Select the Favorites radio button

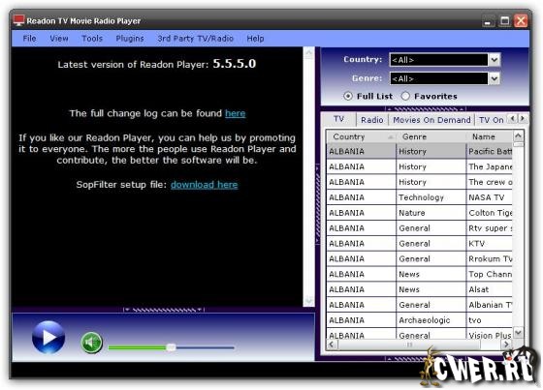pyautogui.click(x=405, y=96)
